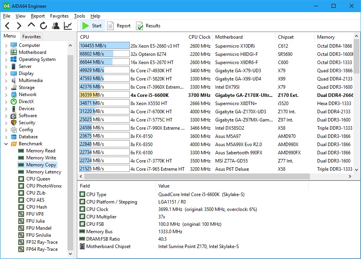Open the graph chart icon in the toolbar
Screen dimensions: 361x259
[x=68, y=26]
